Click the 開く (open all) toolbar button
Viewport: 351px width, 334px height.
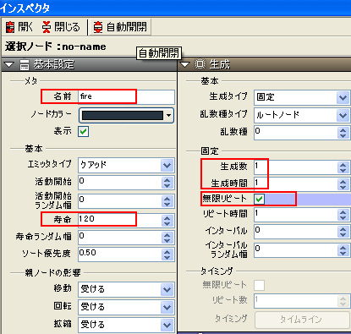(x=19, y=27)
